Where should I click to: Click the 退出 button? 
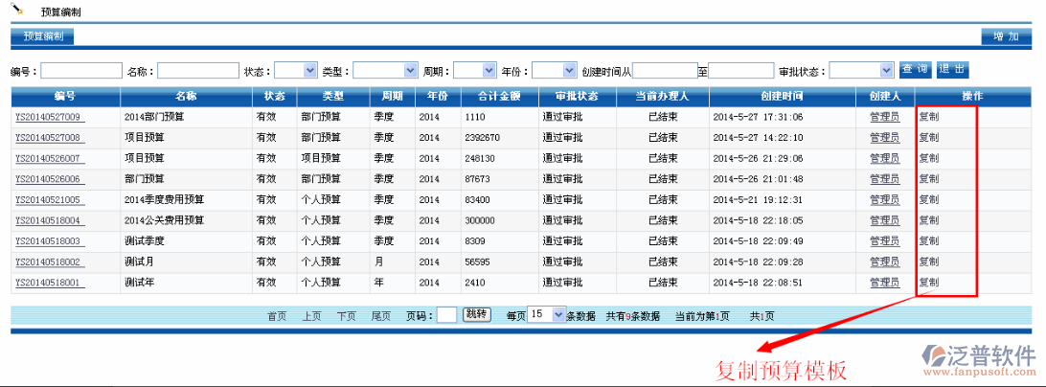952,69
